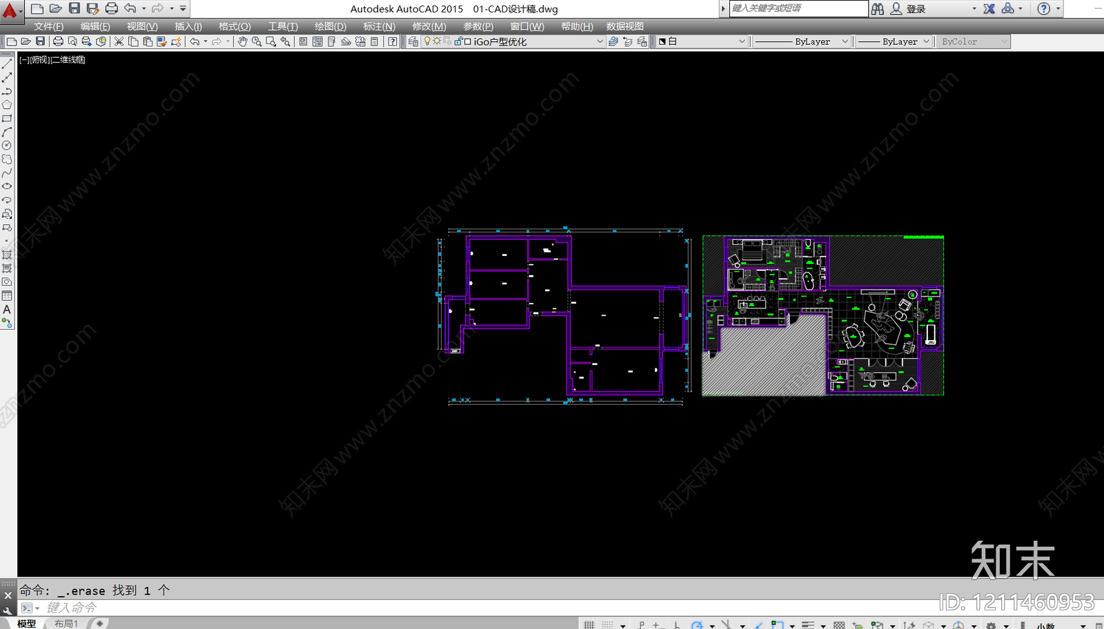Click the Help question mark toolbar icon
The image size is (1104, 629).
pyautogui.click(x=393, y=41)
